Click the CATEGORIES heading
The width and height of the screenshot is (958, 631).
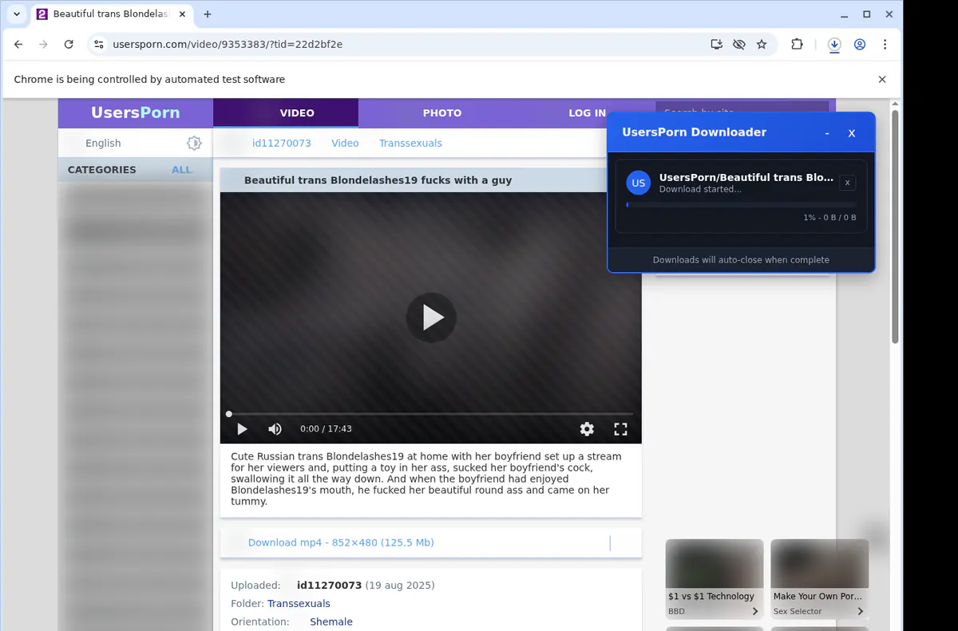click(101, 169)
